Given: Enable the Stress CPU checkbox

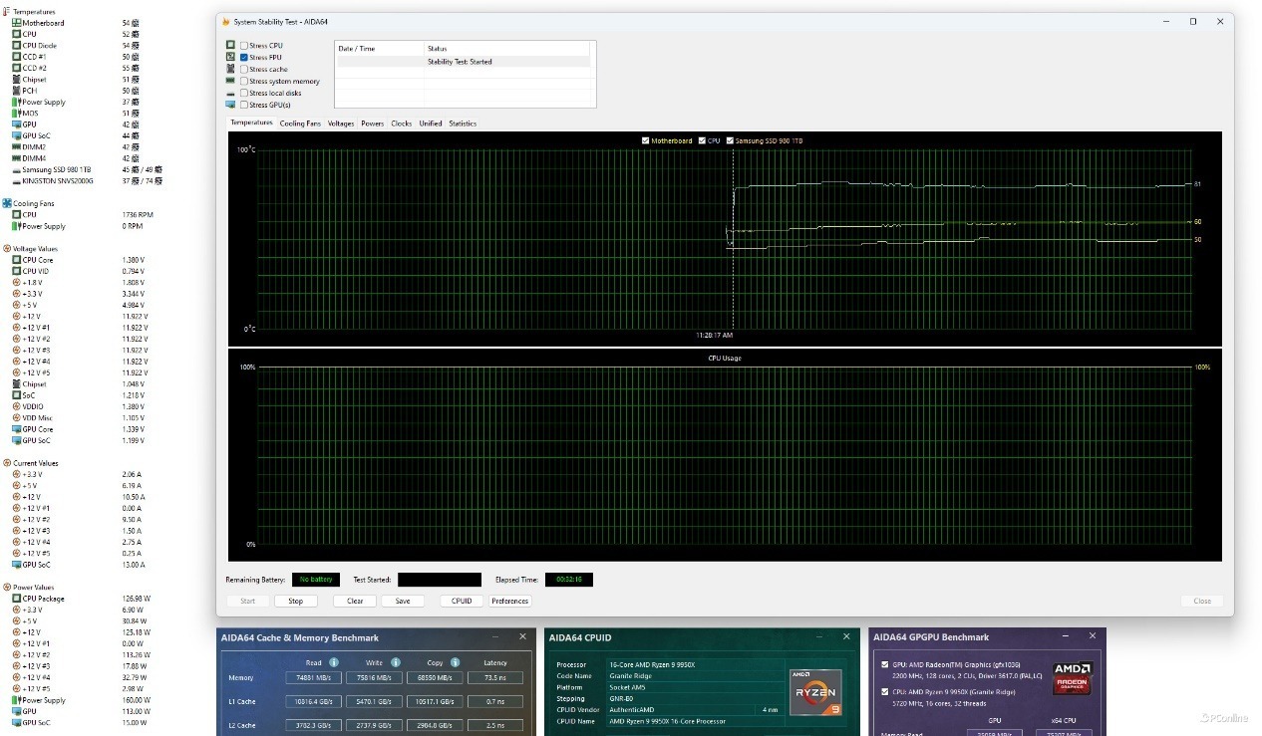Looking at the screenshot, I should pos(244,46).
